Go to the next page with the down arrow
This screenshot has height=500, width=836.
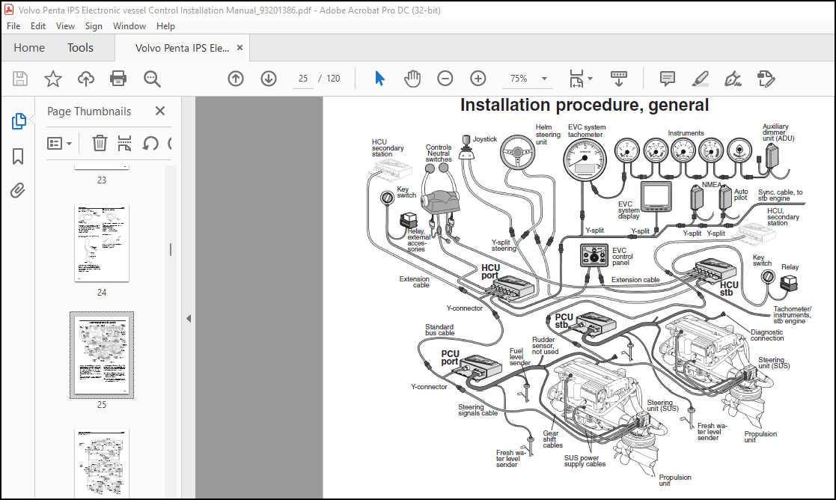coord(269,79)
